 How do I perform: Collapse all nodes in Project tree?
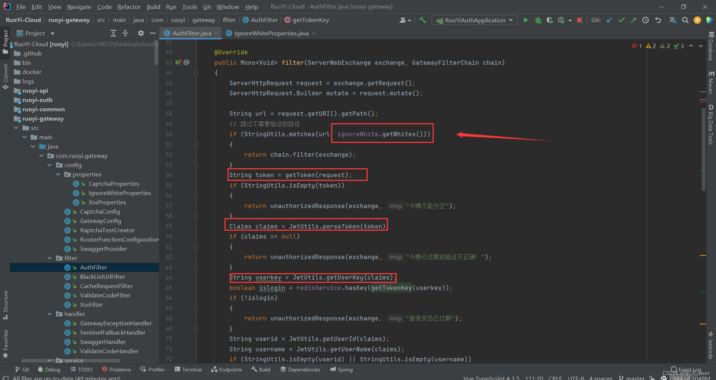[125, 33]
